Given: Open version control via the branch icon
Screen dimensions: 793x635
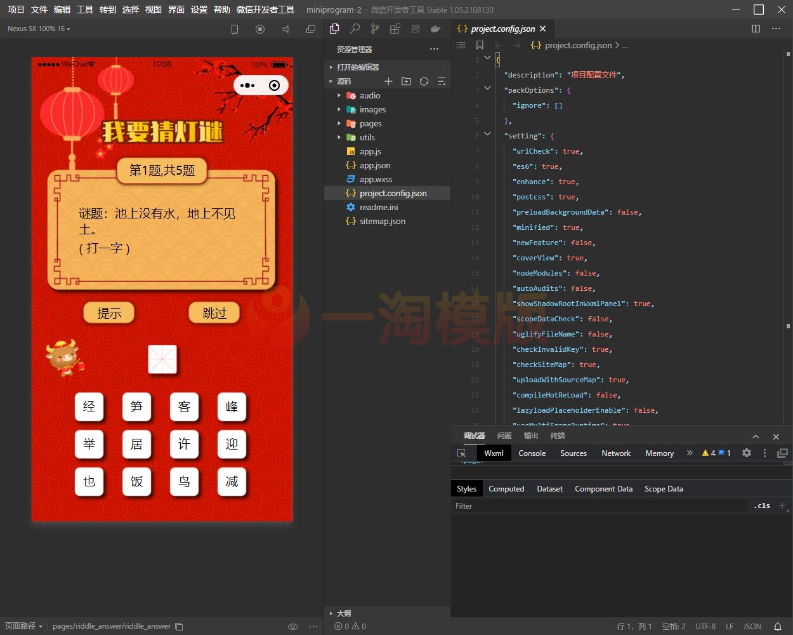Looking at the screenshot, I should (375, 29).
